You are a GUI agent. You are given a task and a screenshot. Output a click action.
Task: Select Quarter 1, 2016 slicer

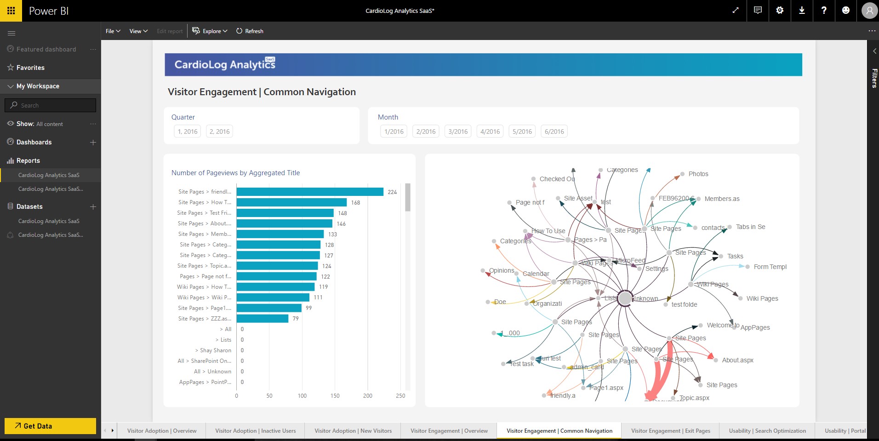click(188, 132)
